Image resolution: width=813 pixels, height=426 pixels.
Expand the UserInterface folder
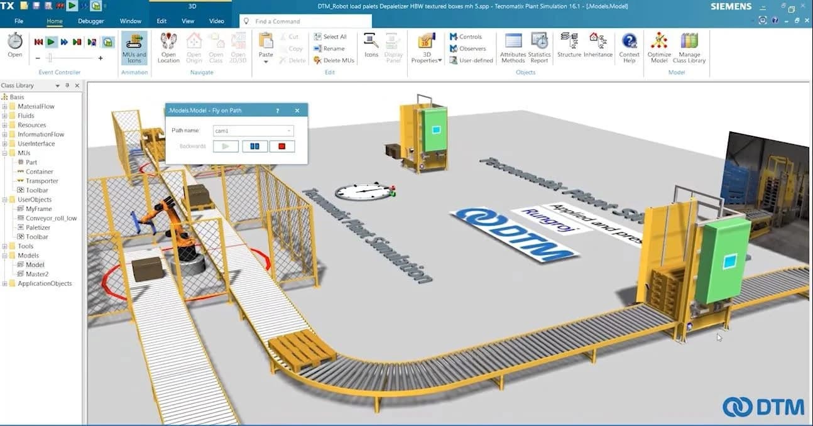click(x=4, y=144)
